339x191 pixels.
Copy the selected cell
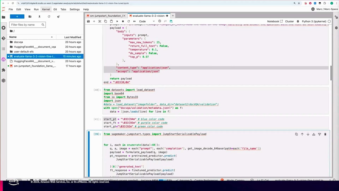106,21
